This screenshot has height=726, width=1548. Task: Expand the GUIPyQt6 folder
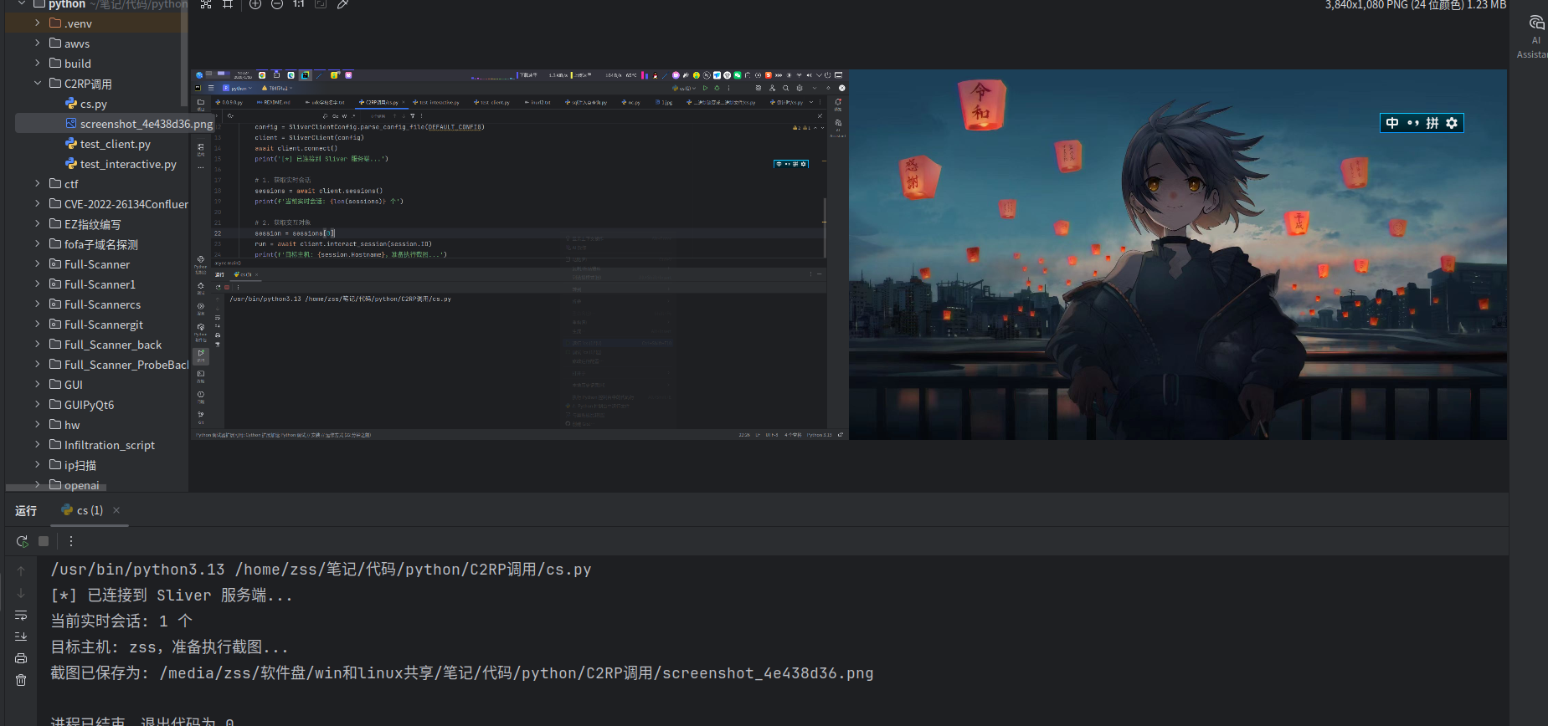[38, 405]
